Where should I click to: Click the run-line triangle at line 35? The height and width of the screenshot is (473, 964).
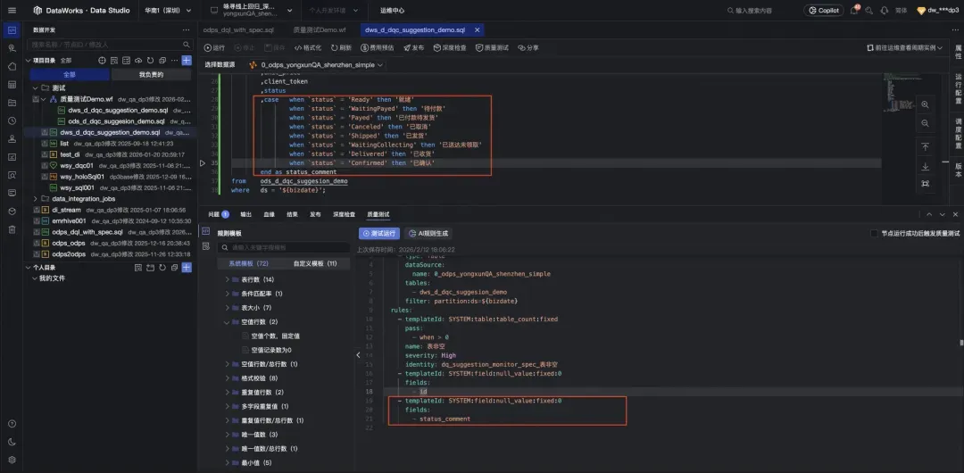click(x=203, y=163)
